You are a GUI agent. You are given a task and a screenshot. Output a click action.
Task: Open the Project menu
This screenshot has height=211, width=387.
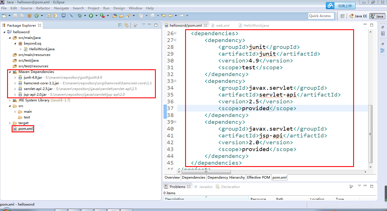click(x=94, y=8)
